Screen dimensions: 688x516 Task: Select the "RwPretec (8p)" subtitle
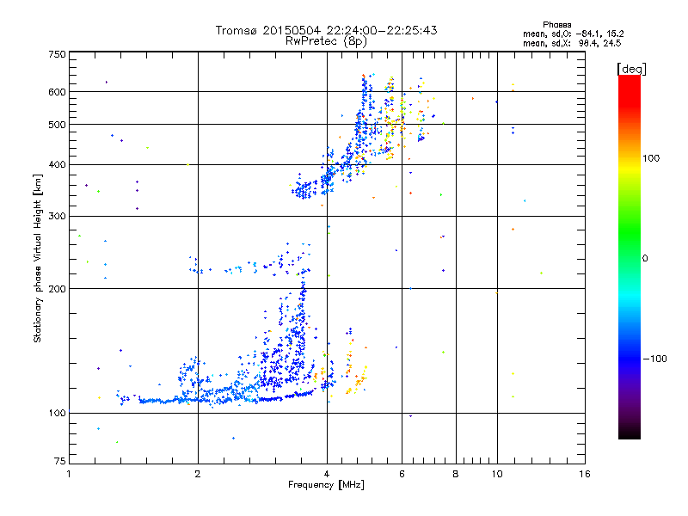327,41
